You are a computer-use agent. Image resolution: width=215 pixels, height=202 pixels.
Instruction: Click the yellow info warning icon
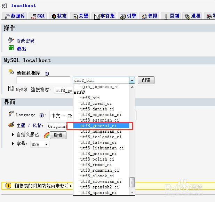(8, 186)
